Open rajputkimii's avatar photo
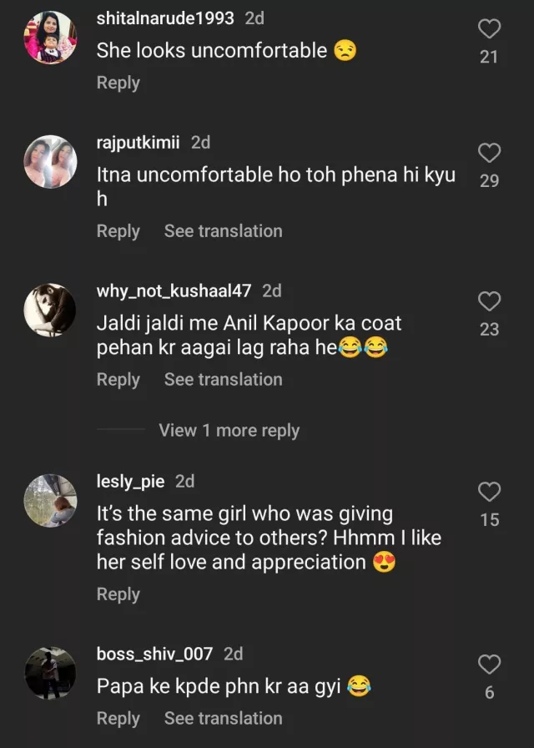Image resolution: width=534 pixels, height=748 pixels. pyautogui.click(x=50, y=161)
